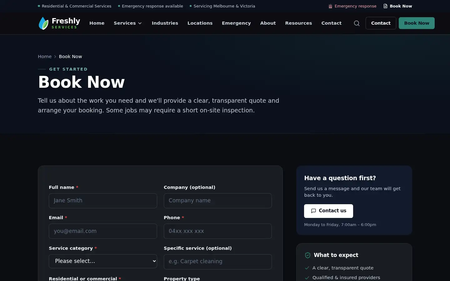
Task: Open the Locations nav item
Action: pos(200,23)
